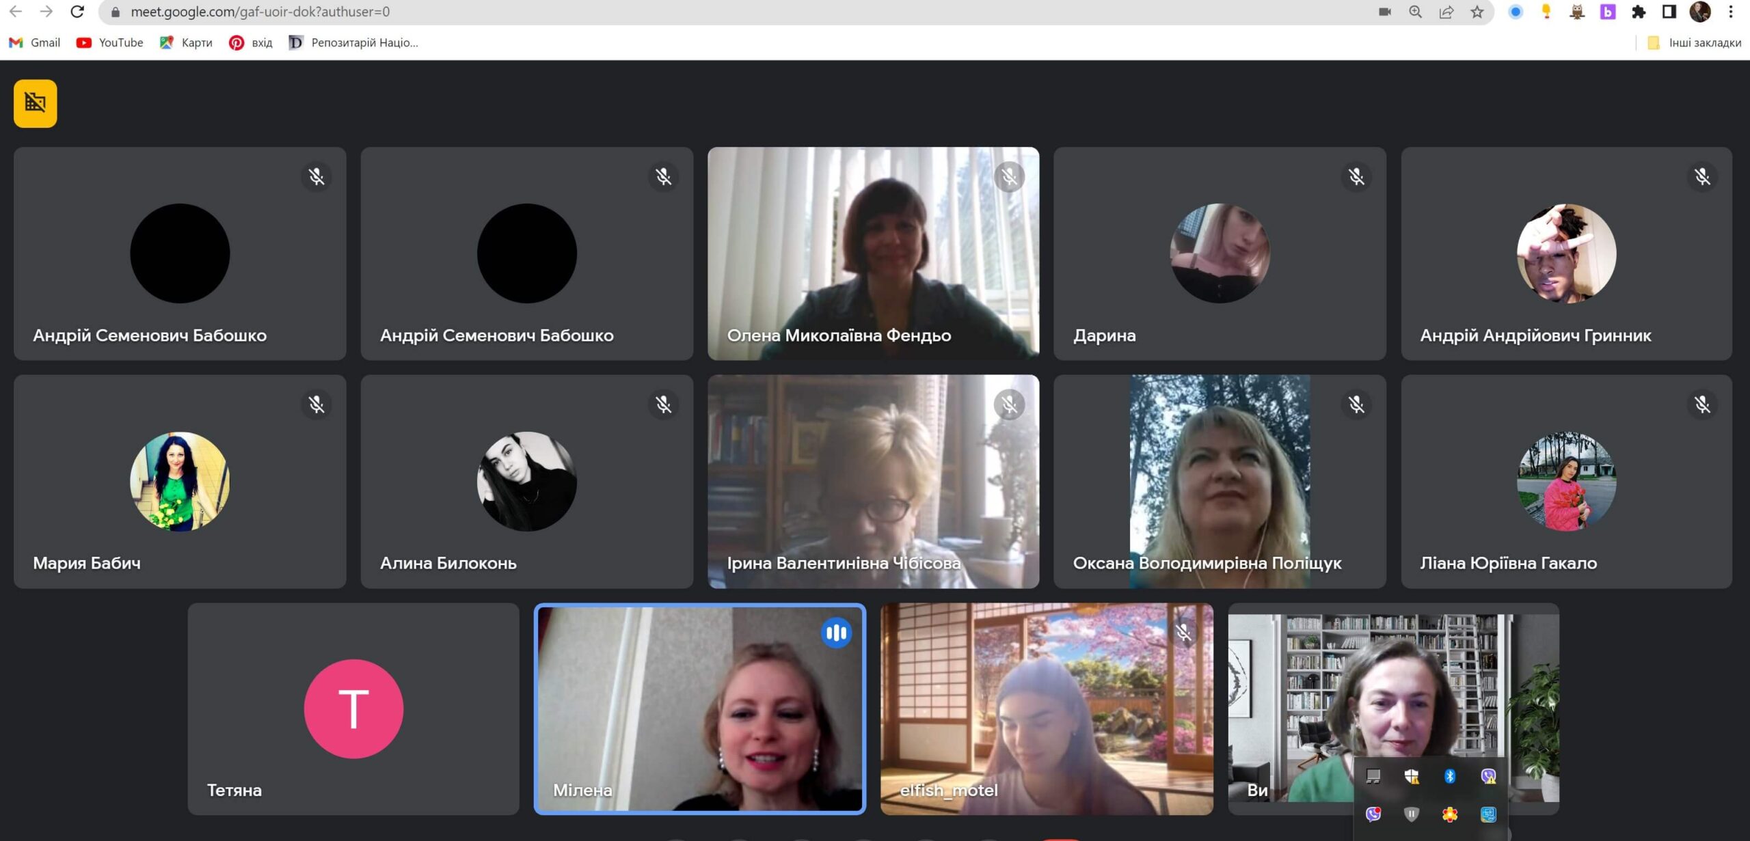The width and height of the screenshot is (1750, 841).
Task: Open Chrome profile avatar menu
Action: point(1700,12)
